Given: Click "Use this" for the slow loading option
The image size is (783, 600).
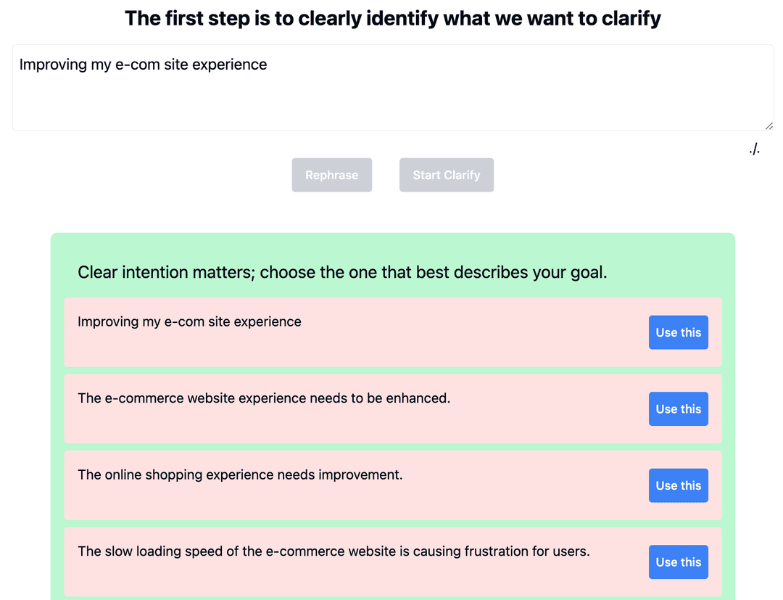Looking at the screenshot, I should [678, 562].
